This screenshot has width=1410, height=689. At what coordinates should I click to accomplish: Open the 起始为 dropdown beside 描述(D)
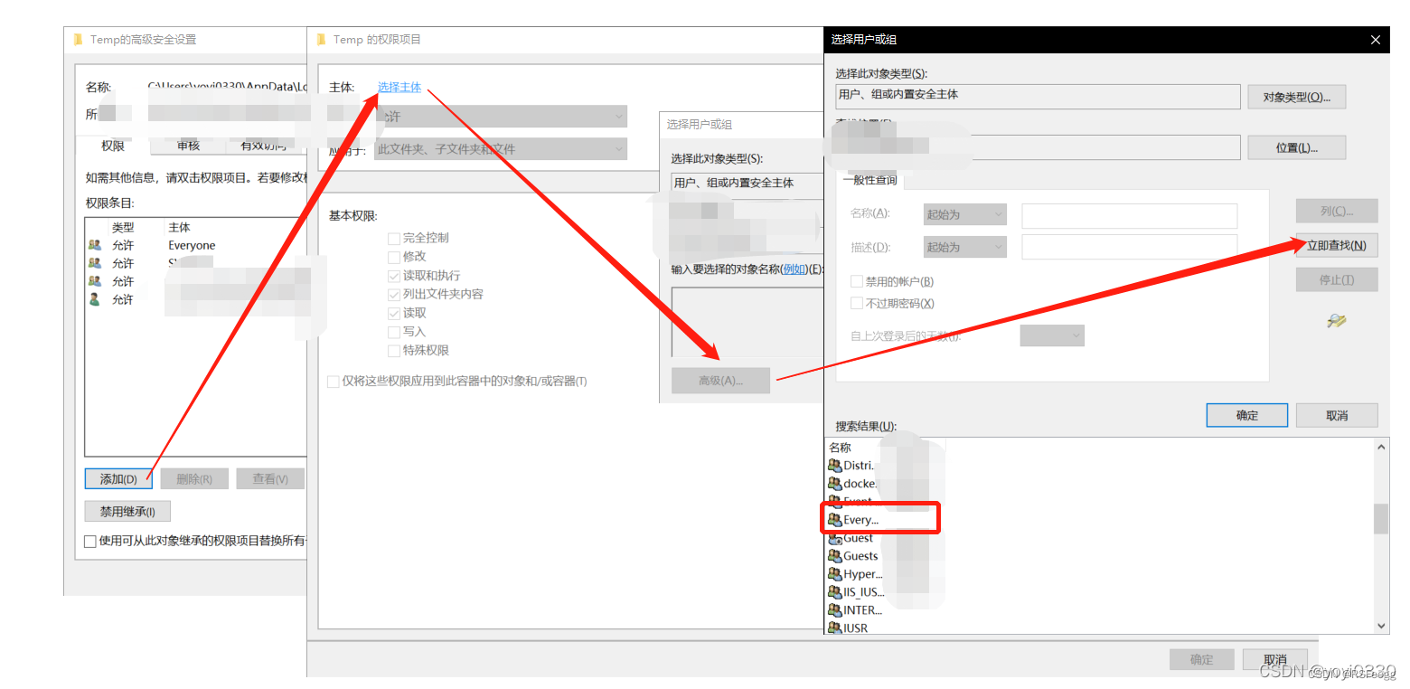coord(965,247)
